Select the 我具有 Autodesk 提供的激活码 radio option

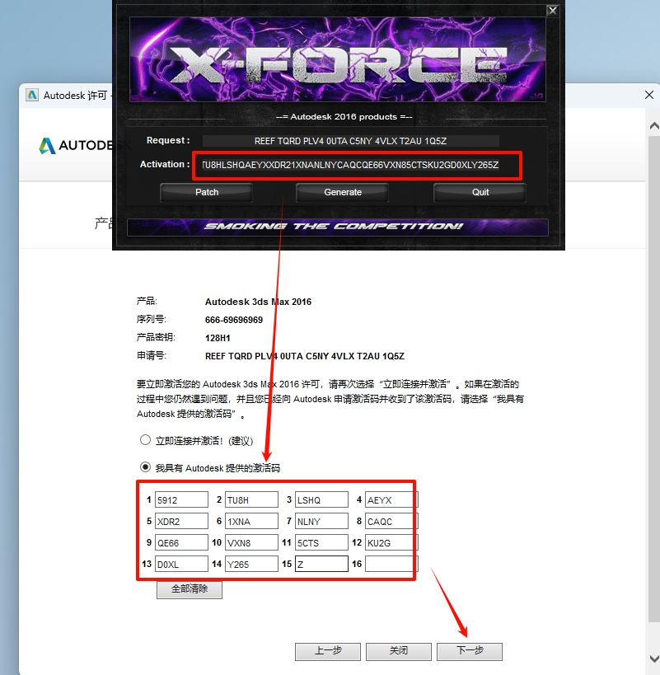pos(145,466)
